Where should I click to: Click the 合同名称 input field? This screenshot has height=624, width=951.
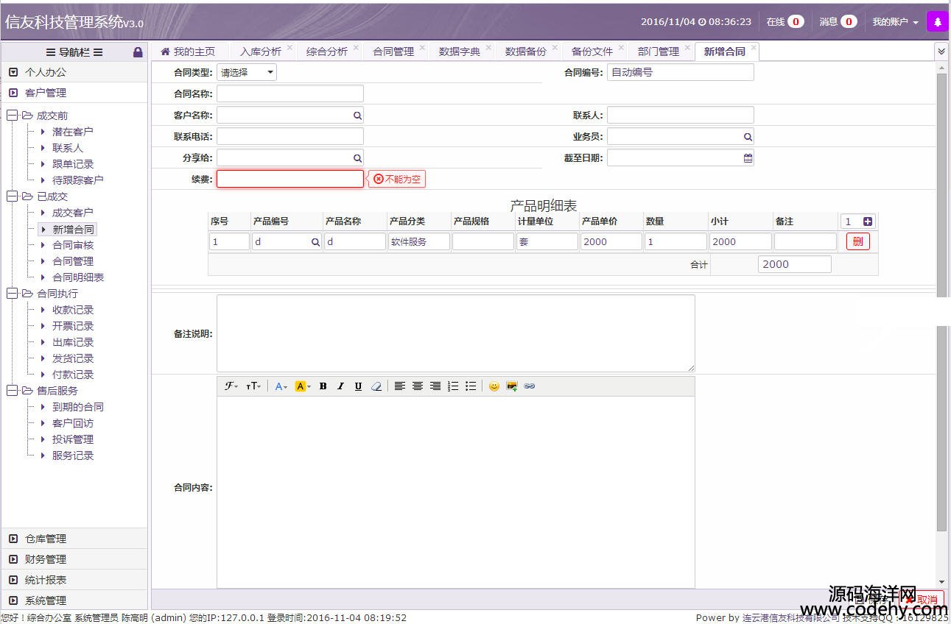tap(289, 93)
